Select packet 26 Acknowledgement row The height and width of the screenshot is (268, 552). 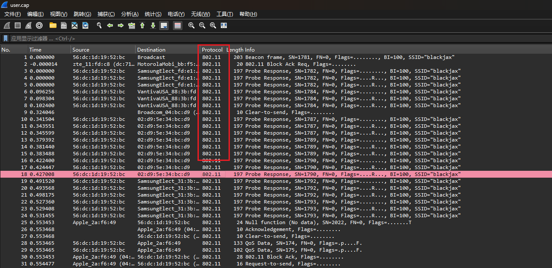(x=276, y=229)
